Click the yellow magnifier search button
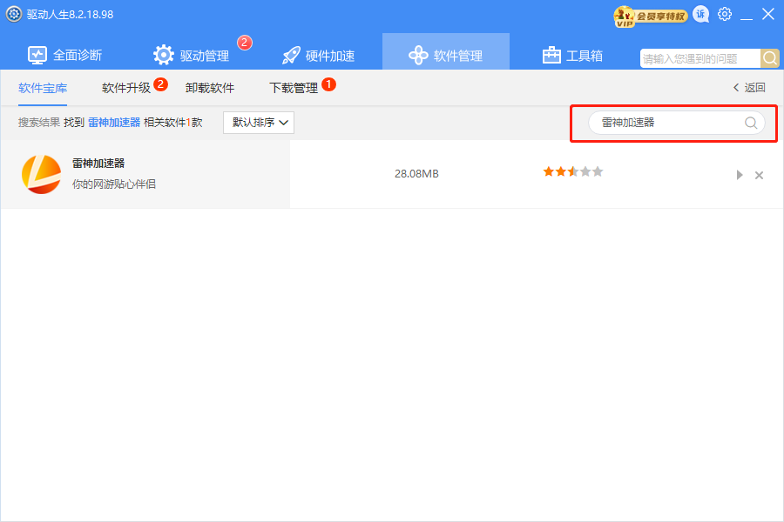Viewport: 784px width, 522px height. point(770,58)
